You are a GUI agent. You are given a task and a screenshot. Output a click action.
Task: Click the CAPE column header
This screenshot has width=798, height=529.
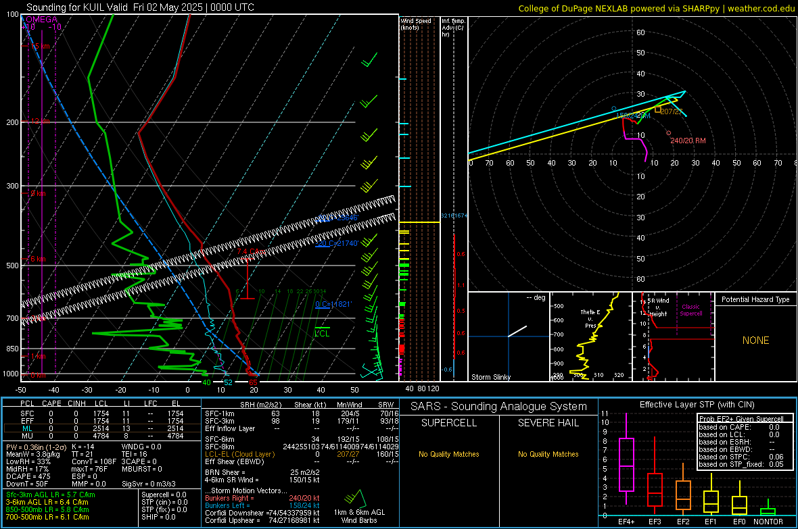pos(51,403)
